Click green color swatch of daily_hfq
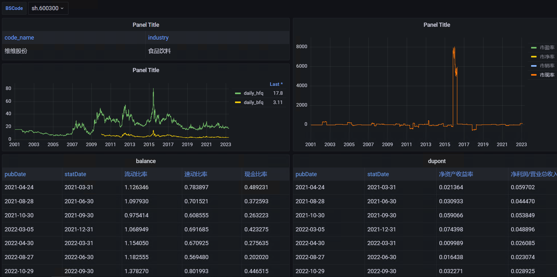Viewport: 557px width, 277px height. tap(238, 93)
